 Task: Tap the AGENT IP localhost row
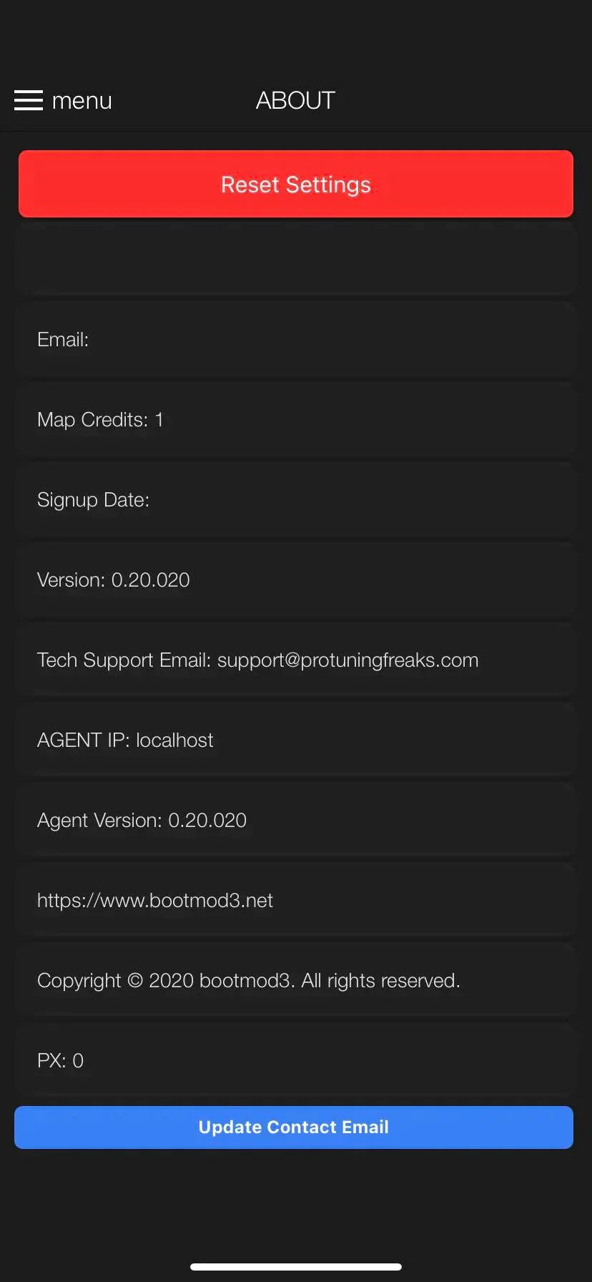click(295, 740)
